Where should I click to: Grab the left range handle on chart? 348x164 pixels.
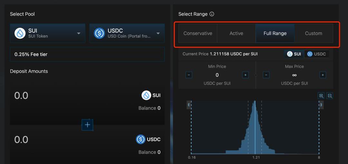click(x=189, y=105)
